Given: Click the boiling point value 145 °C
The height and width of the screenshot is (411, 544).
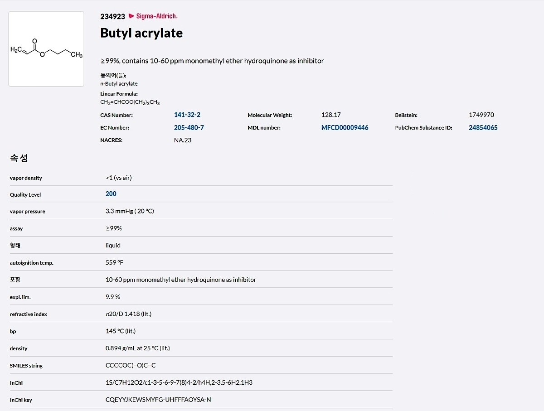Looking at the screenshot, I should [120, 331].
